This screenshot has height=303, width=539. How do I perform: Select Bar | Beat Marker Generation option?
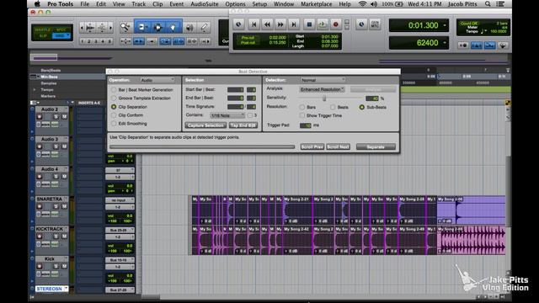[x=114, y=90]
